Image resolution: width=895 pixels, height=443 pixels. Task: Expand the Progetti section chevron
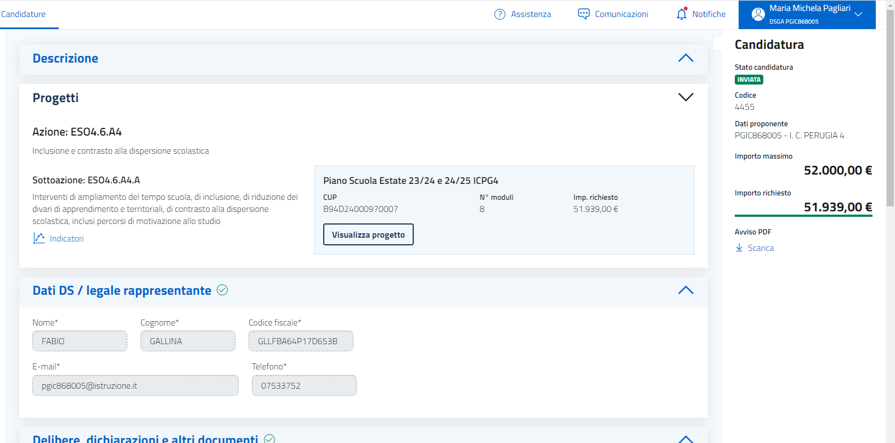pos(685,97)
